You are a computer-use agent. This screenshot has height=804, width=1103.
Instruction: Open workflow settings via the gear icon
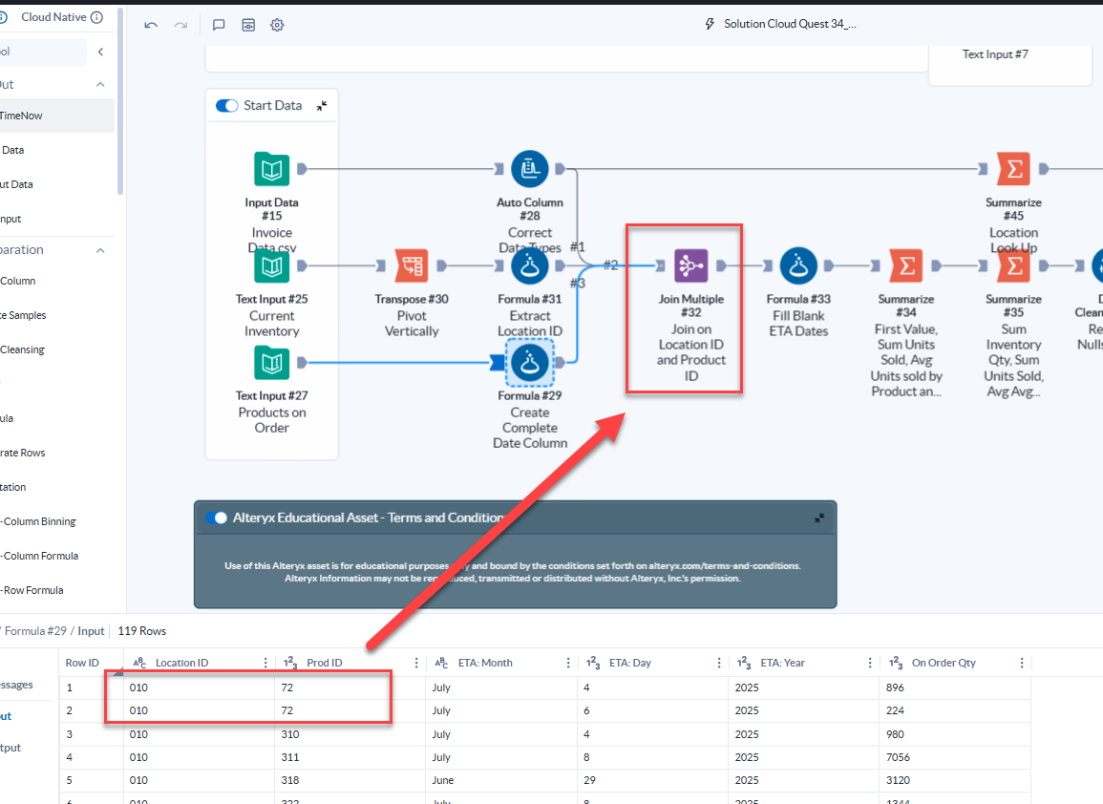pos(277,25)
